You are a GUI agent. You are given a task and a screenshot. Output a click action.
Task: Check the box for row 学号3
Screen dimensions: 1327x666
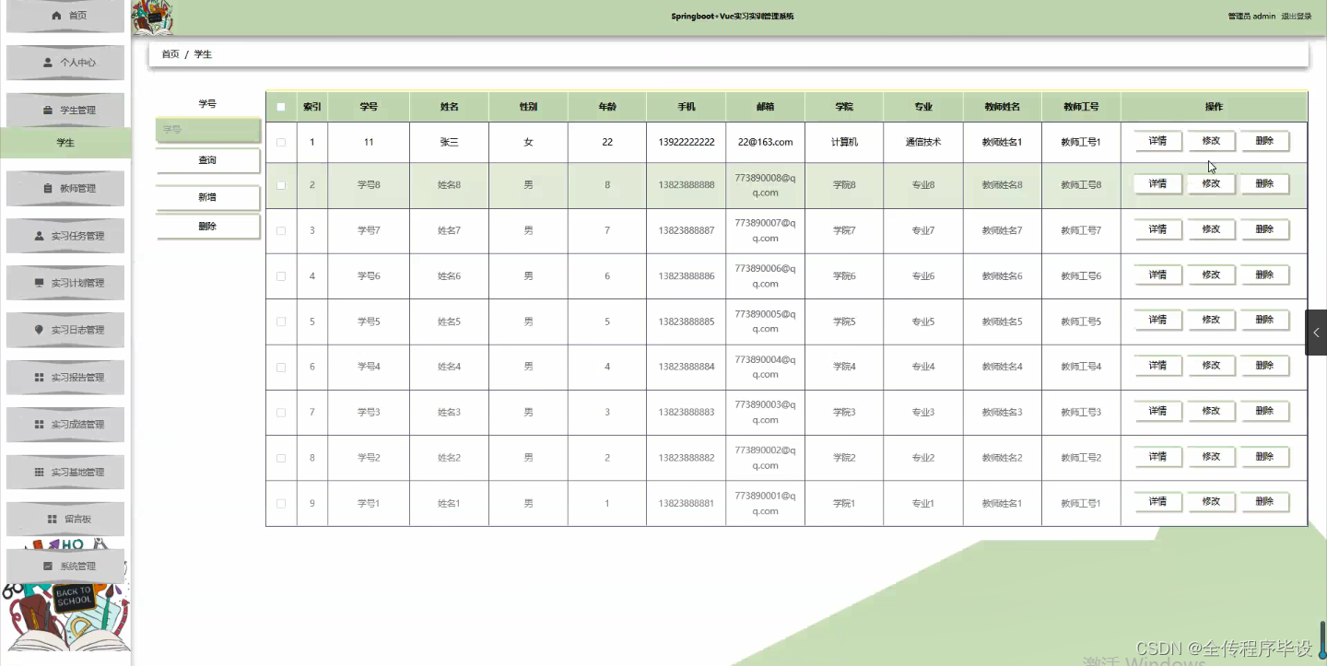(281, 413)
